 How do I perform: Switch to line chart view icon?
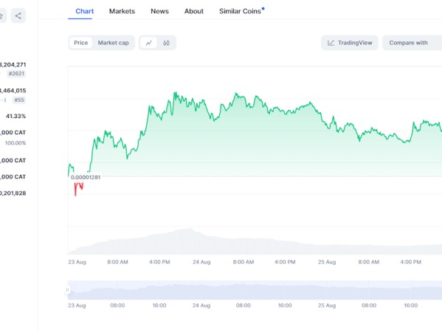[x=148, y=43]
